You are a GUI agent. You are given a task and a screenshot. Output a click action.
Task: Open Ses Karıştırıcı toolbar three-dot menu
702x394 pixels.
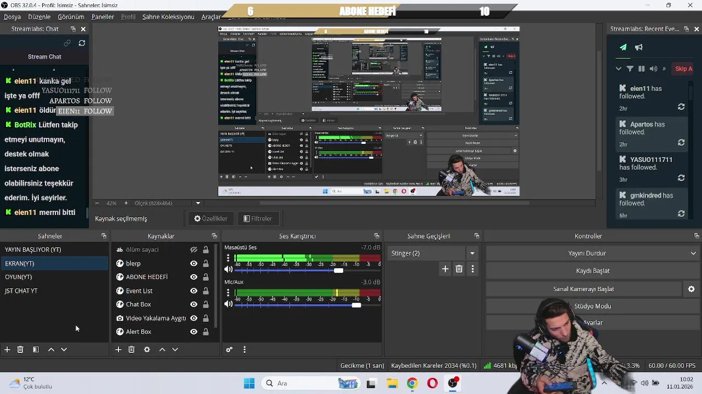[245, 350]
